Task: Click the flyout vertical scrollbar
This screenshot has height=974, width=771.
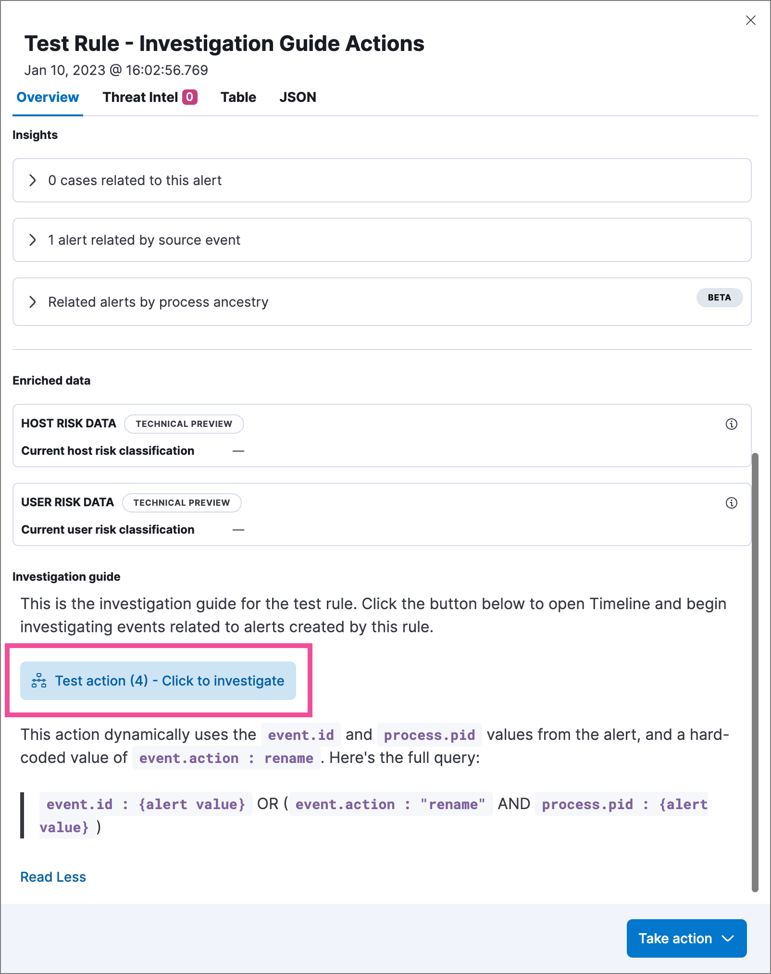Action: (x=755, y=673)
